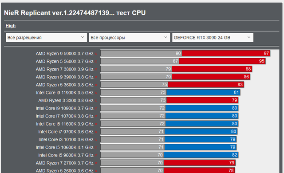Click the 83 value on Ryzen 5 3600X bar
Image resolution: width=284 pixels, height=173 pixels.
click(240, 85)
